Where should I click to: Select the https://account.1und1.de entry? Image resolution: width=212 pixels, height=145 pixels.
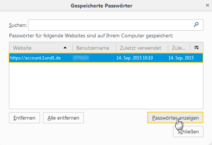106,58
